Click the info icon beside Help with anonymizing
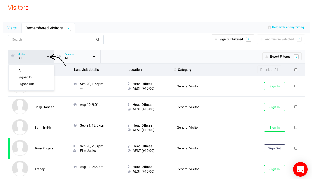 (269, 27)
